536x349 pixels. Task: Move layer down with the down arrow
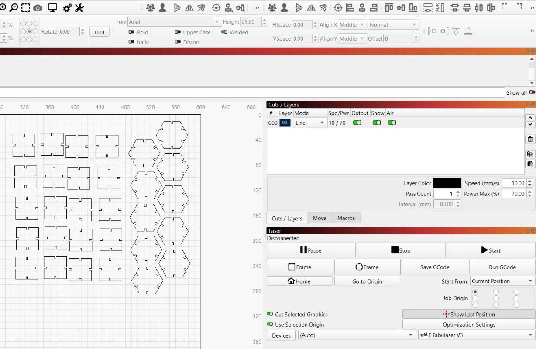click(530, 124)
